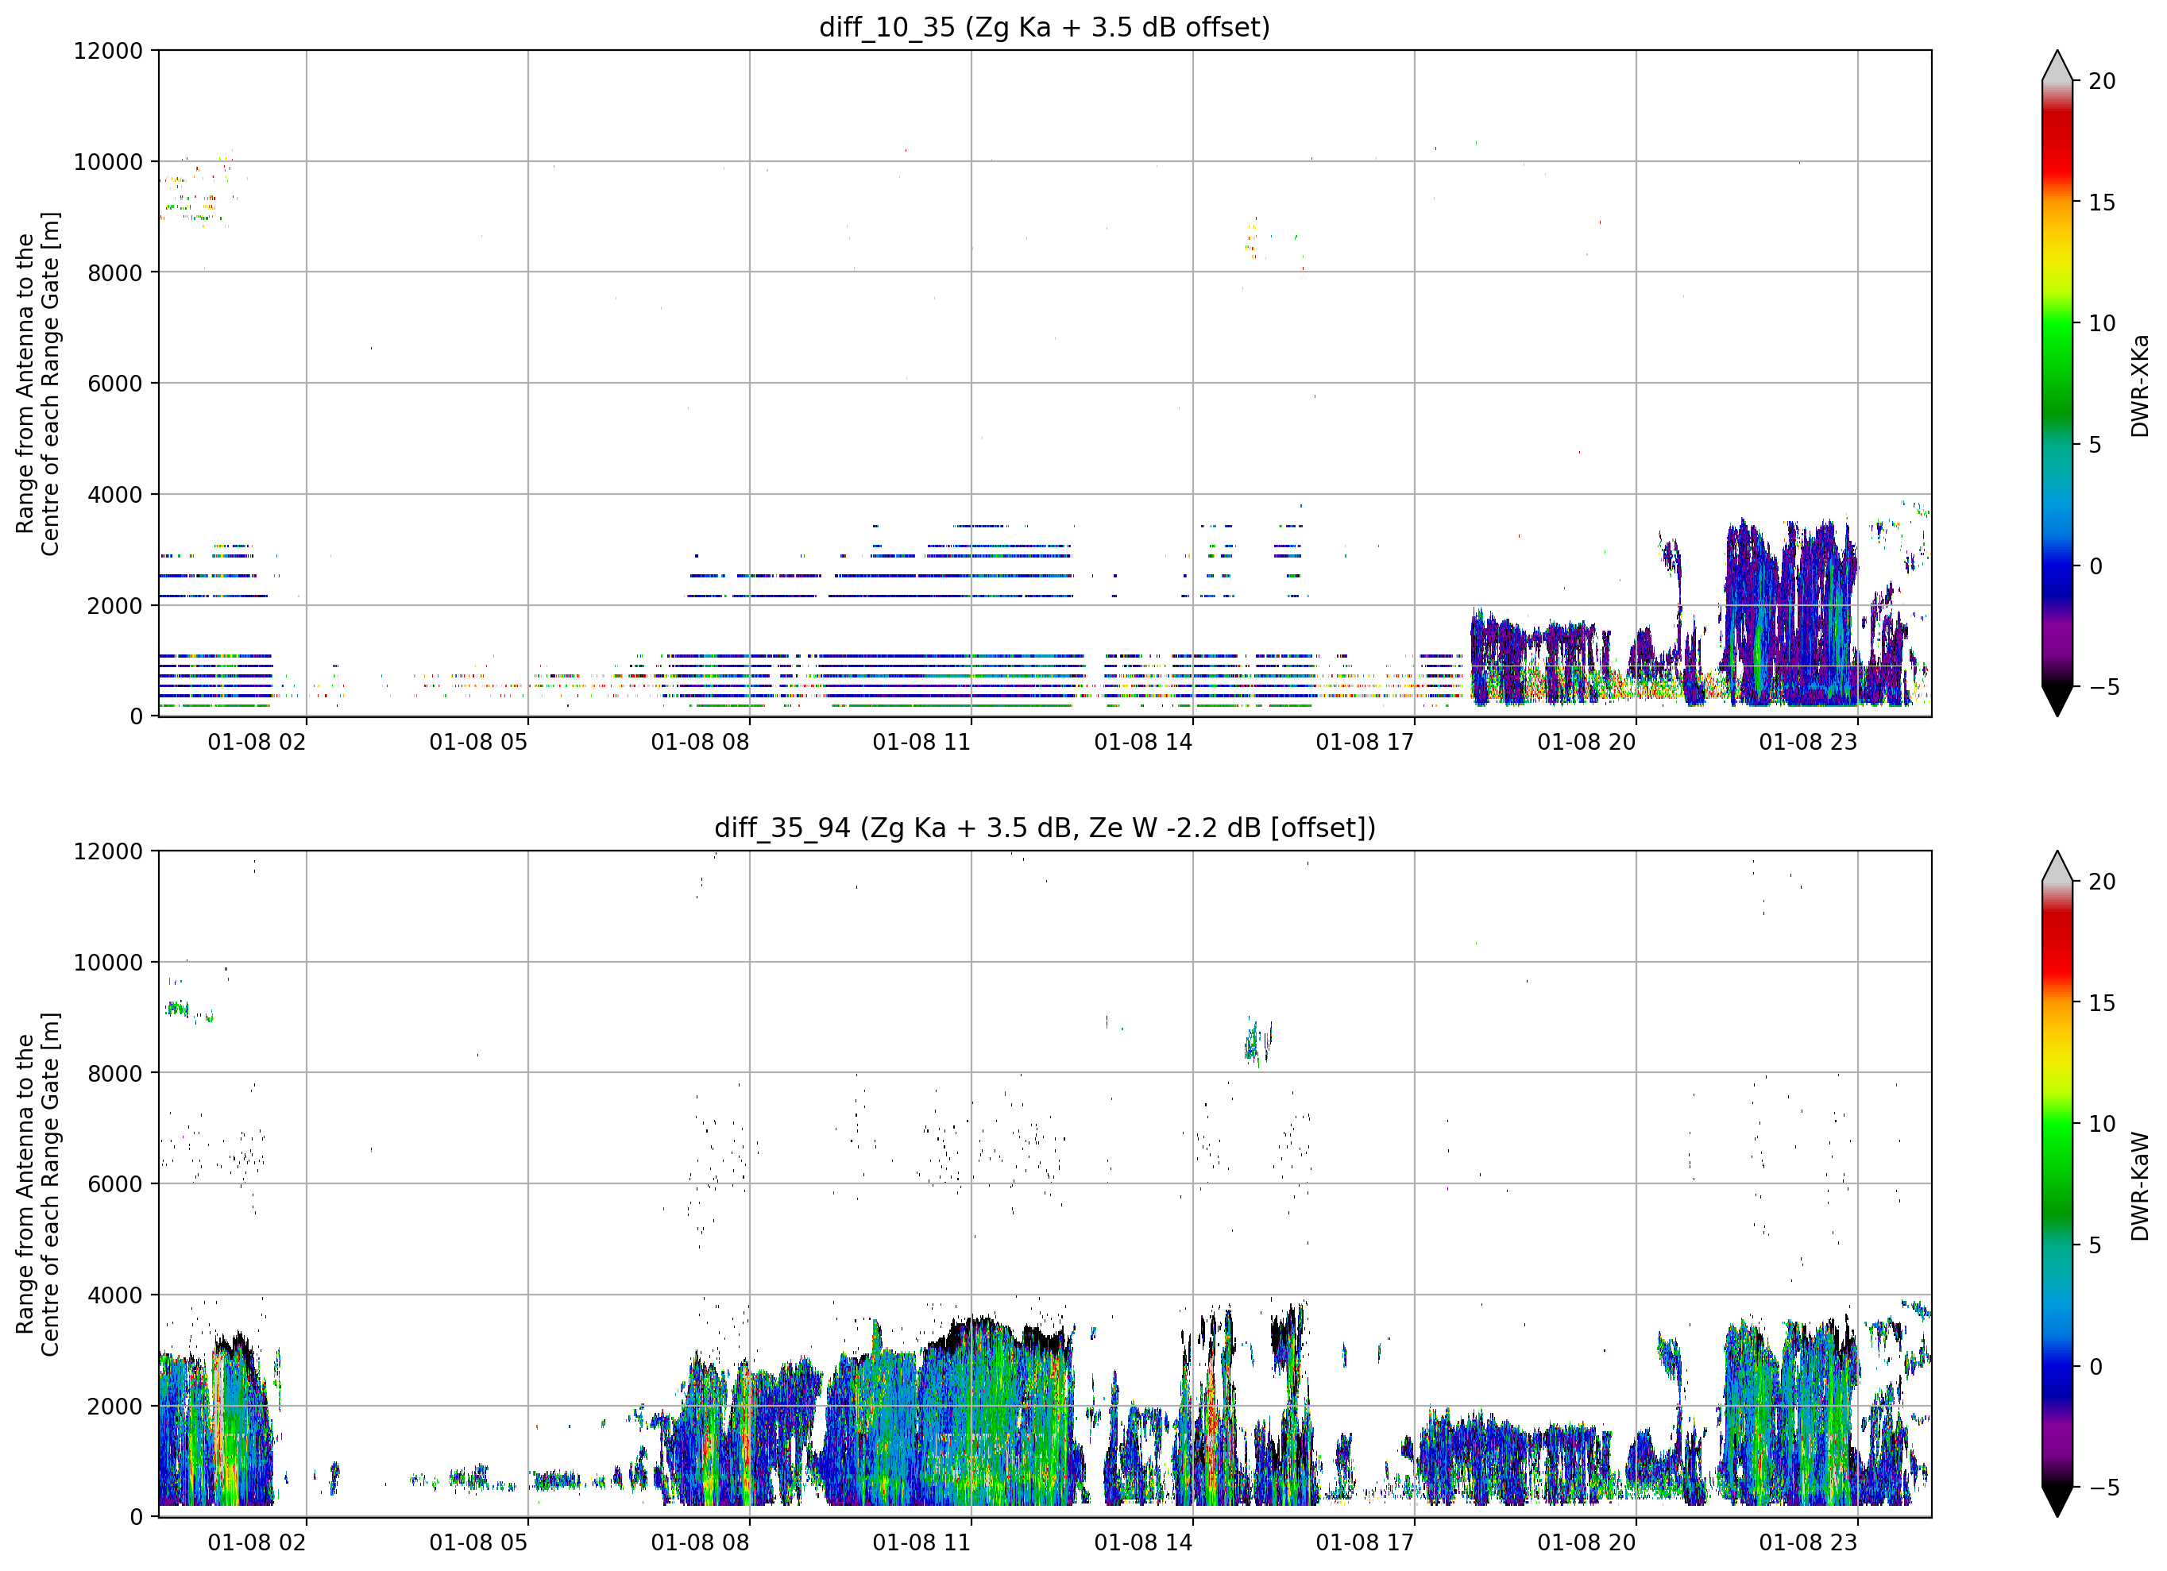This screenshot has height=1571, width=2167.
Task: Select '01-08 02' x-tick under the top plot
Action: coord(257,743)
